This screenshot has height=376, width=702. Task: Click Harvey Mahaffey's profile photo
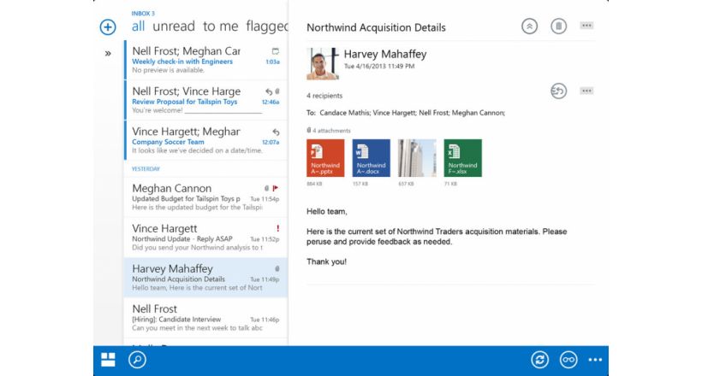323,64
